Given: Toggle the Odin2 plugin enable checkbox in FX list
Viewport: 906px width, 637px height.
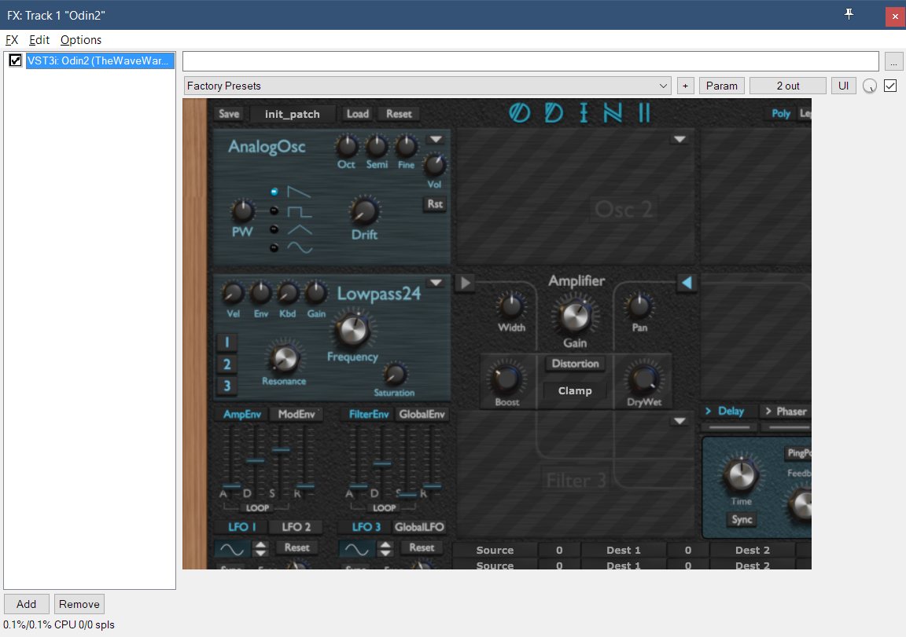Looking at the screenshot, I should pos(16,60).
